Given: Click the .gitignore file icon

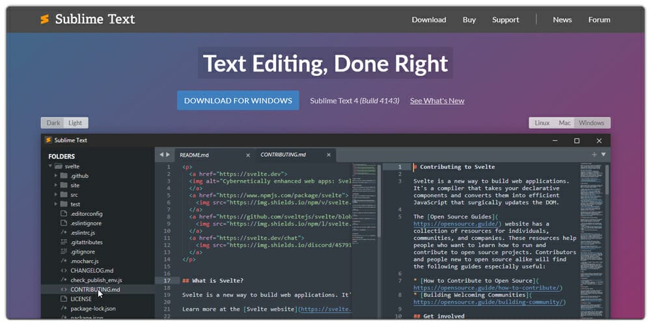Looking at the screenshot, I should [64, 252].
